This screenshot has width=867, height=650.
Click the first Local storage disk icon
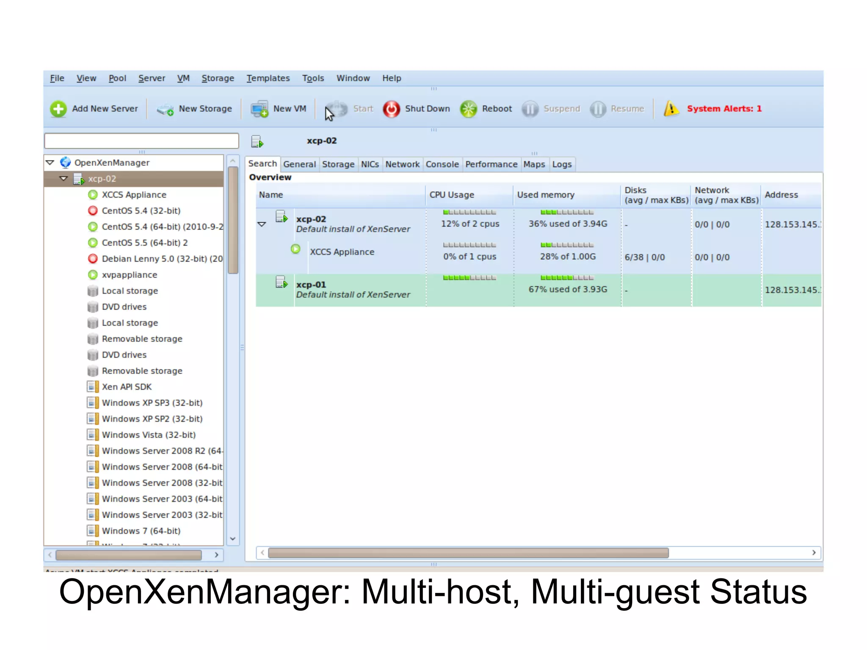[x=93, y=291]
